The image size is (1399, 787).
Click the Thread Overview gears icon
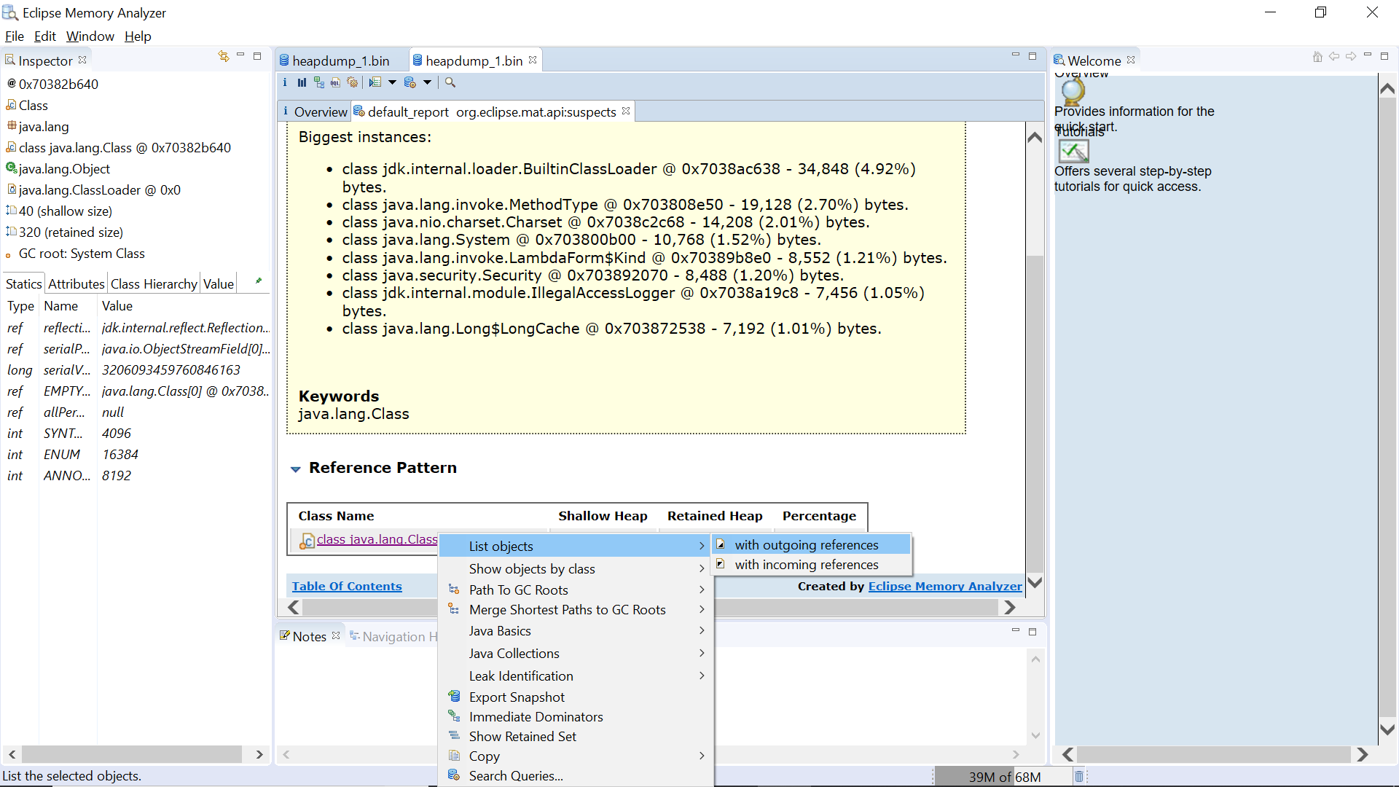(353, 83)
